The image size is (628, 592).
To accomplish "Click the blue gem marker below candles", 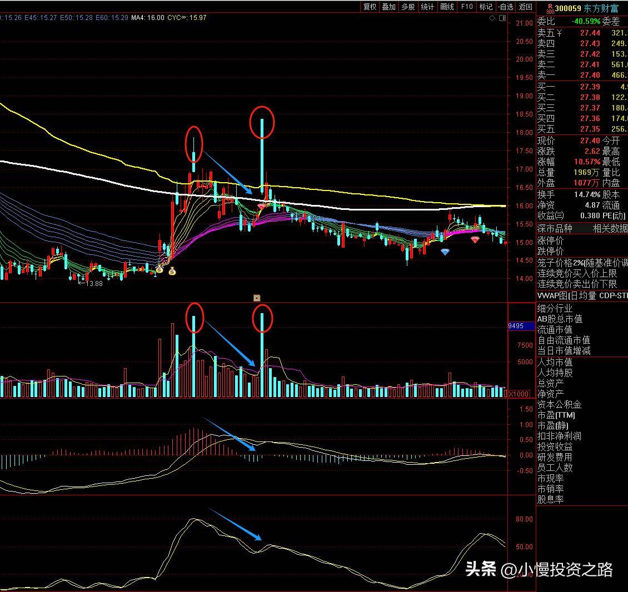I will click(445, 252).
